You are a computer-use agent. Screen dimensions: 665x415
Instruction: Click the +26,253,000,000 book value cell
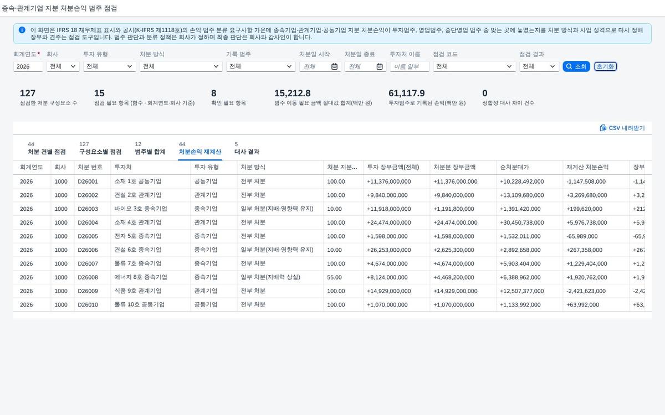(x=396, y=250)
